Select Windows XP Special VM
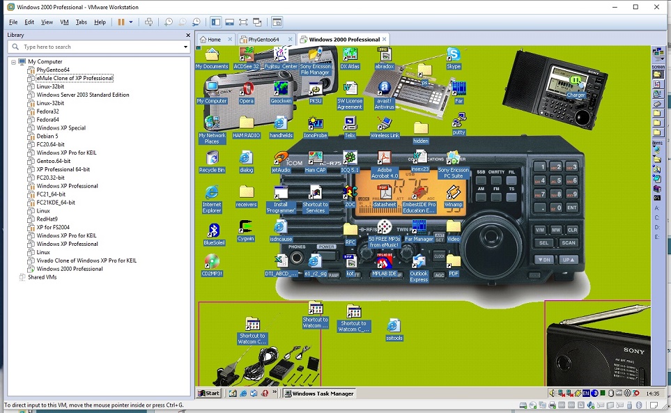 tap(61, 128)
